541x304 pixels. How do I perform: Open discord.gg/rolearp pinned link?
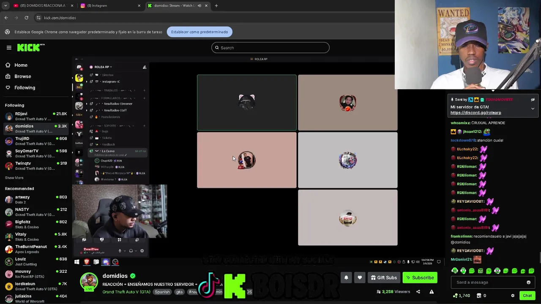(x=475, y=113)
